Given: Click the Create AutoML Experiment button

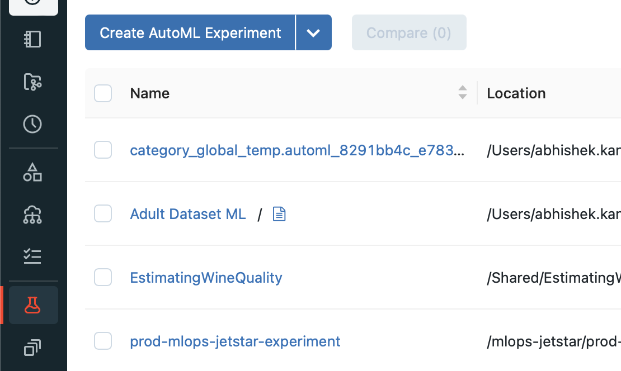Looking at the screenshot, I should coord(190,33).
